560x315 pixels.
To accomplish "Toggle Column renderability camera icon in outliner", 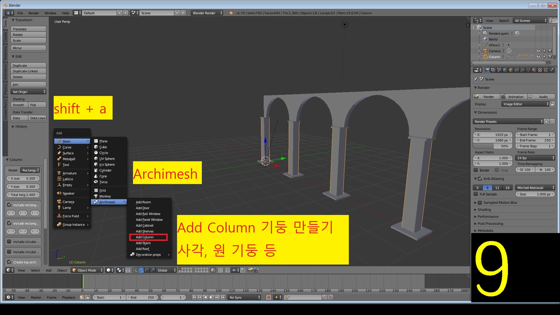I will (x=550, y=57).
